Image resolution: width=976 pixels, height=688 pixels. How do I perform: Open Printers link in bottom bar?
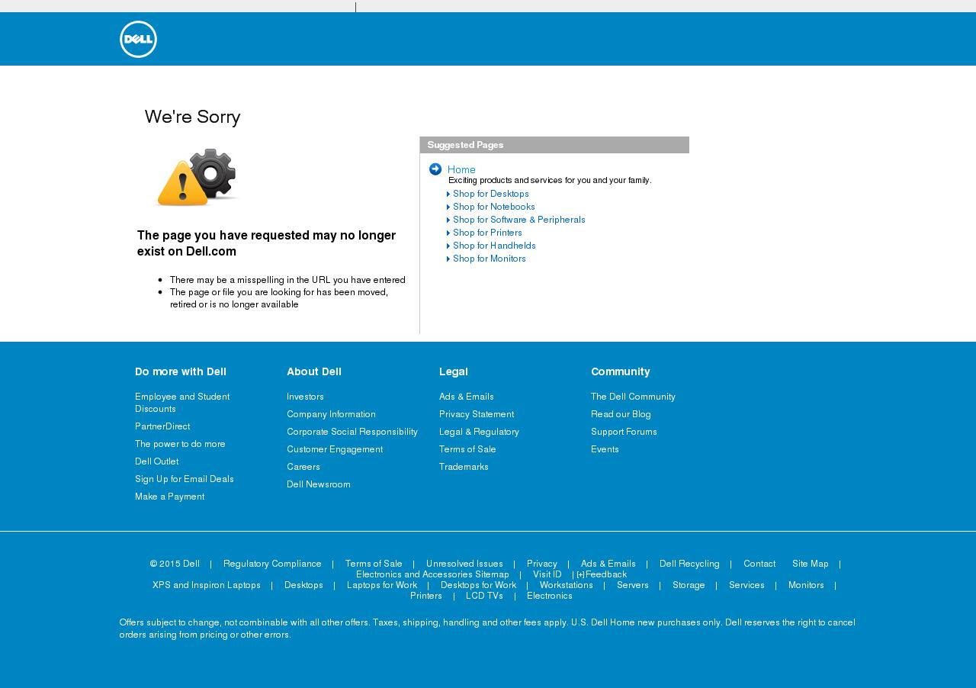click(426, 596)
